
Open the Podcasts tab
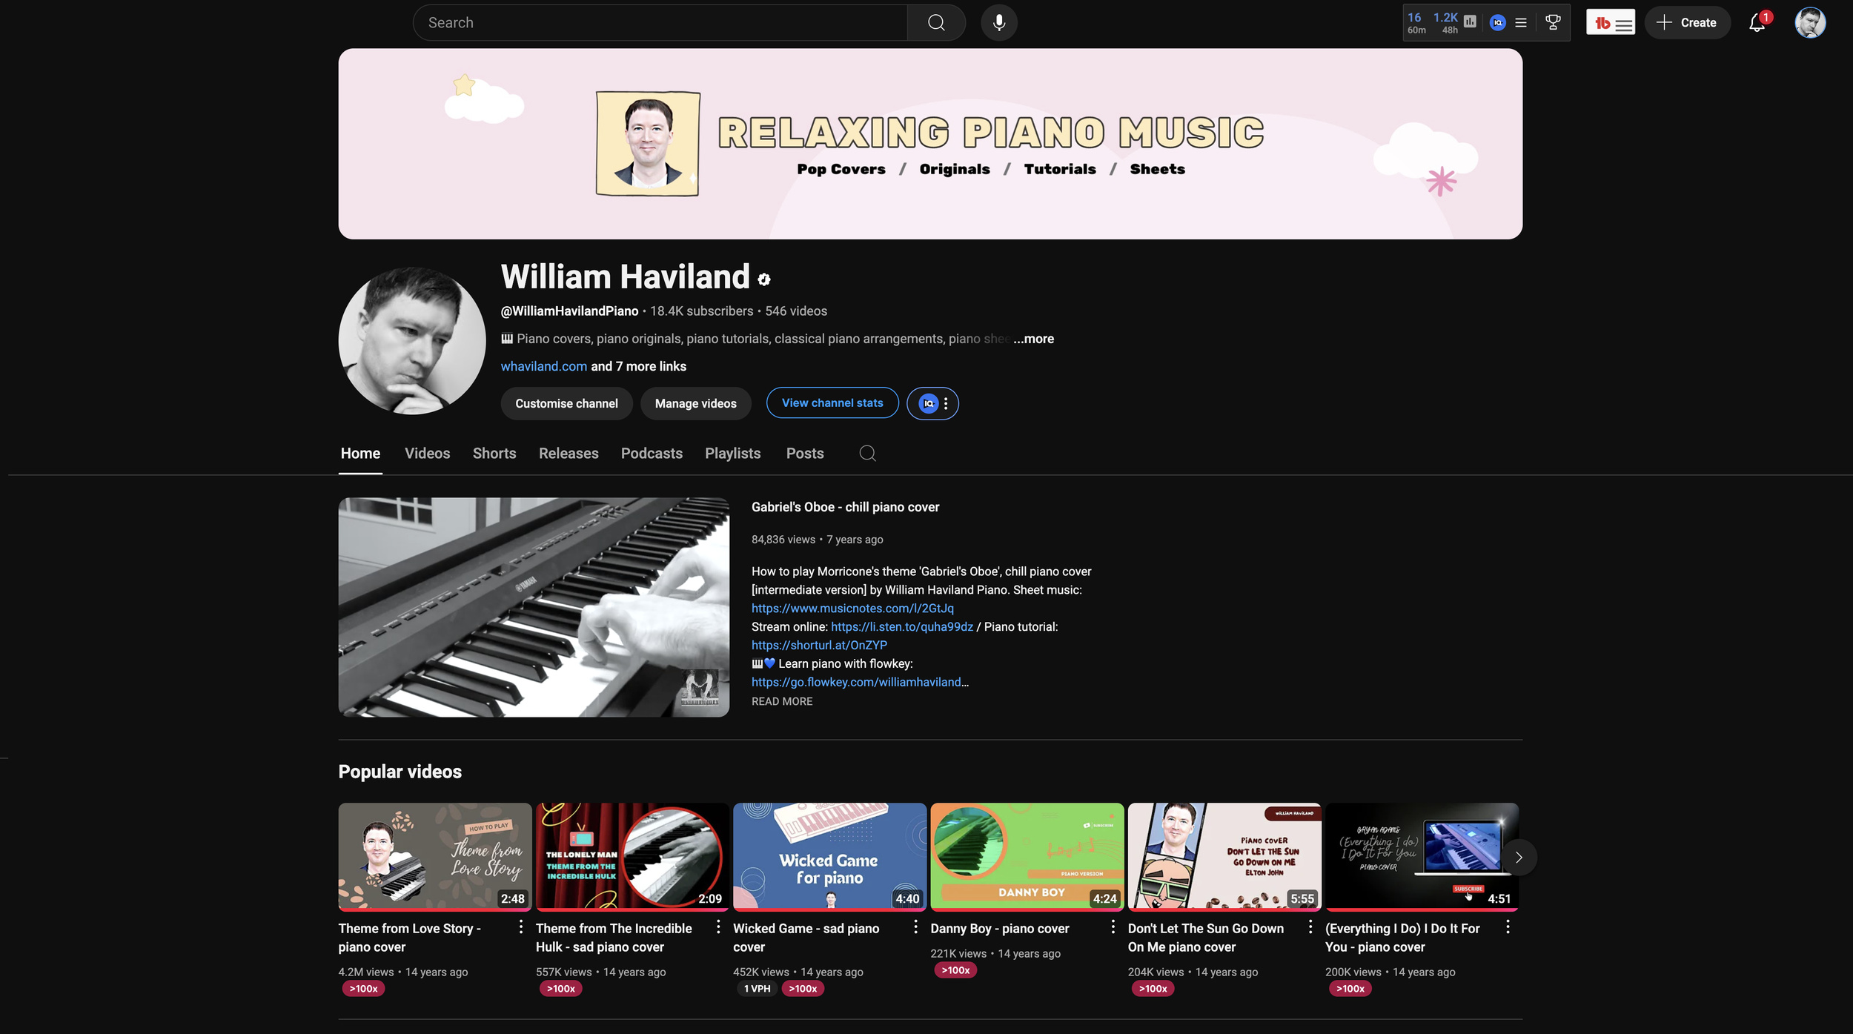[652, 454]
